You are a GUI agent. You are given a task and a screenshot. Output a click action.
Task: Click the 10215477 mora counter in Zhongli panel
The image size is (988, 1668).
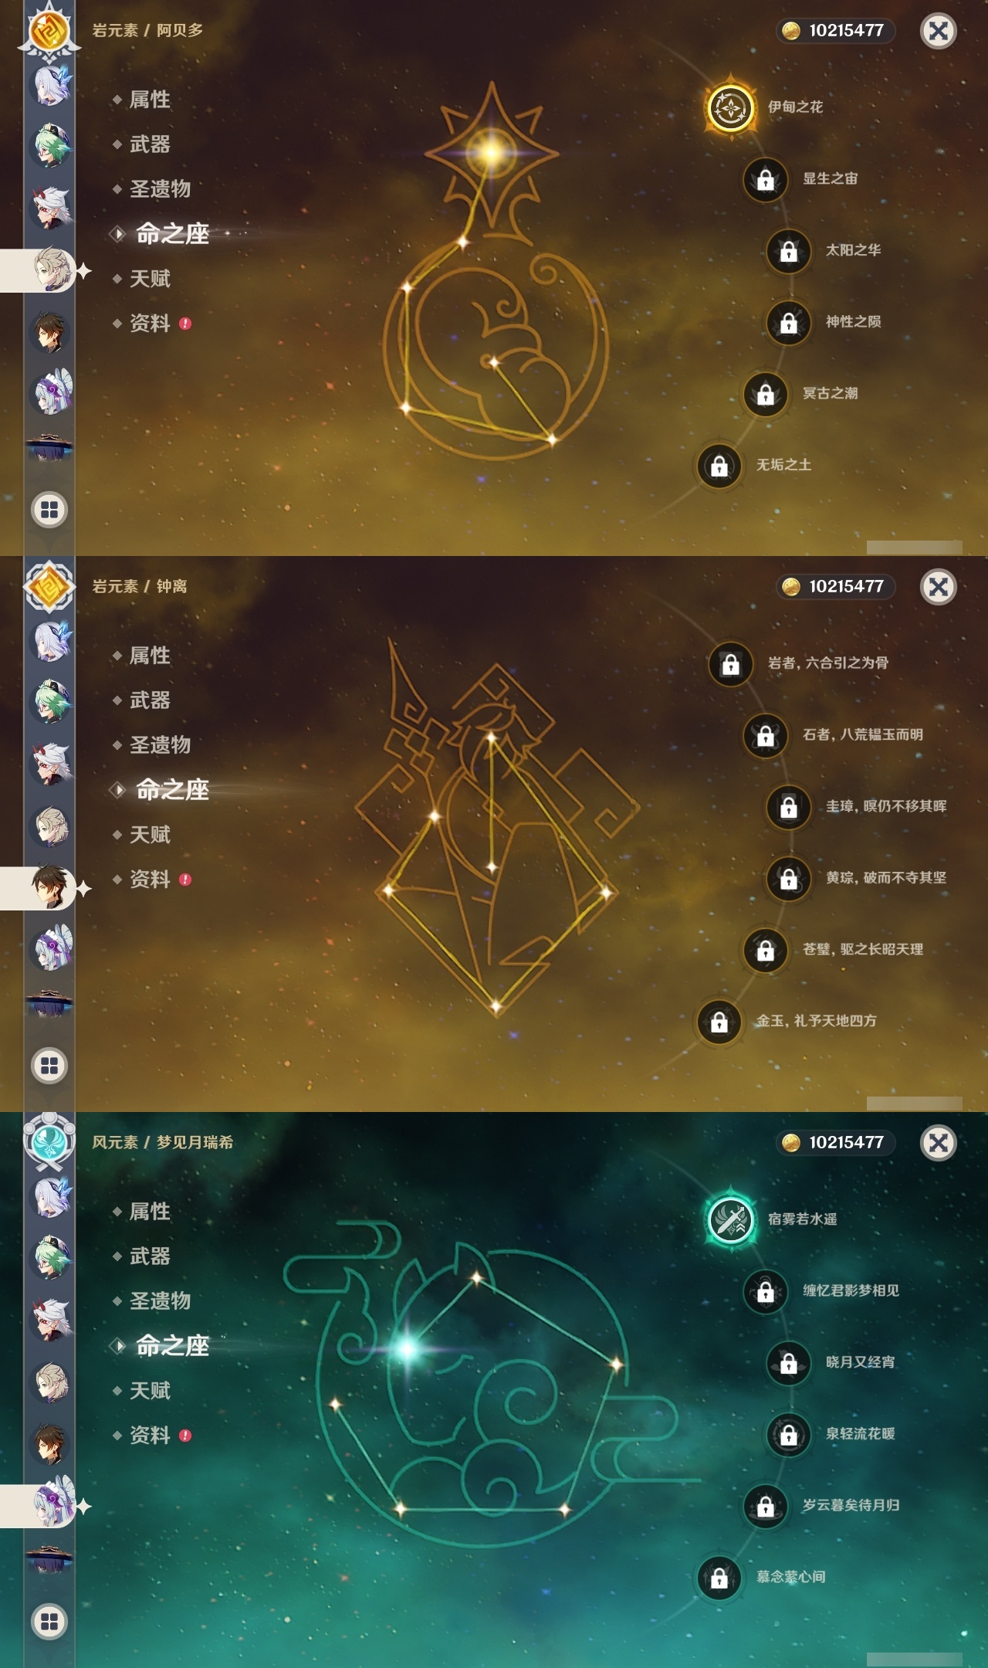pos(836,587)
